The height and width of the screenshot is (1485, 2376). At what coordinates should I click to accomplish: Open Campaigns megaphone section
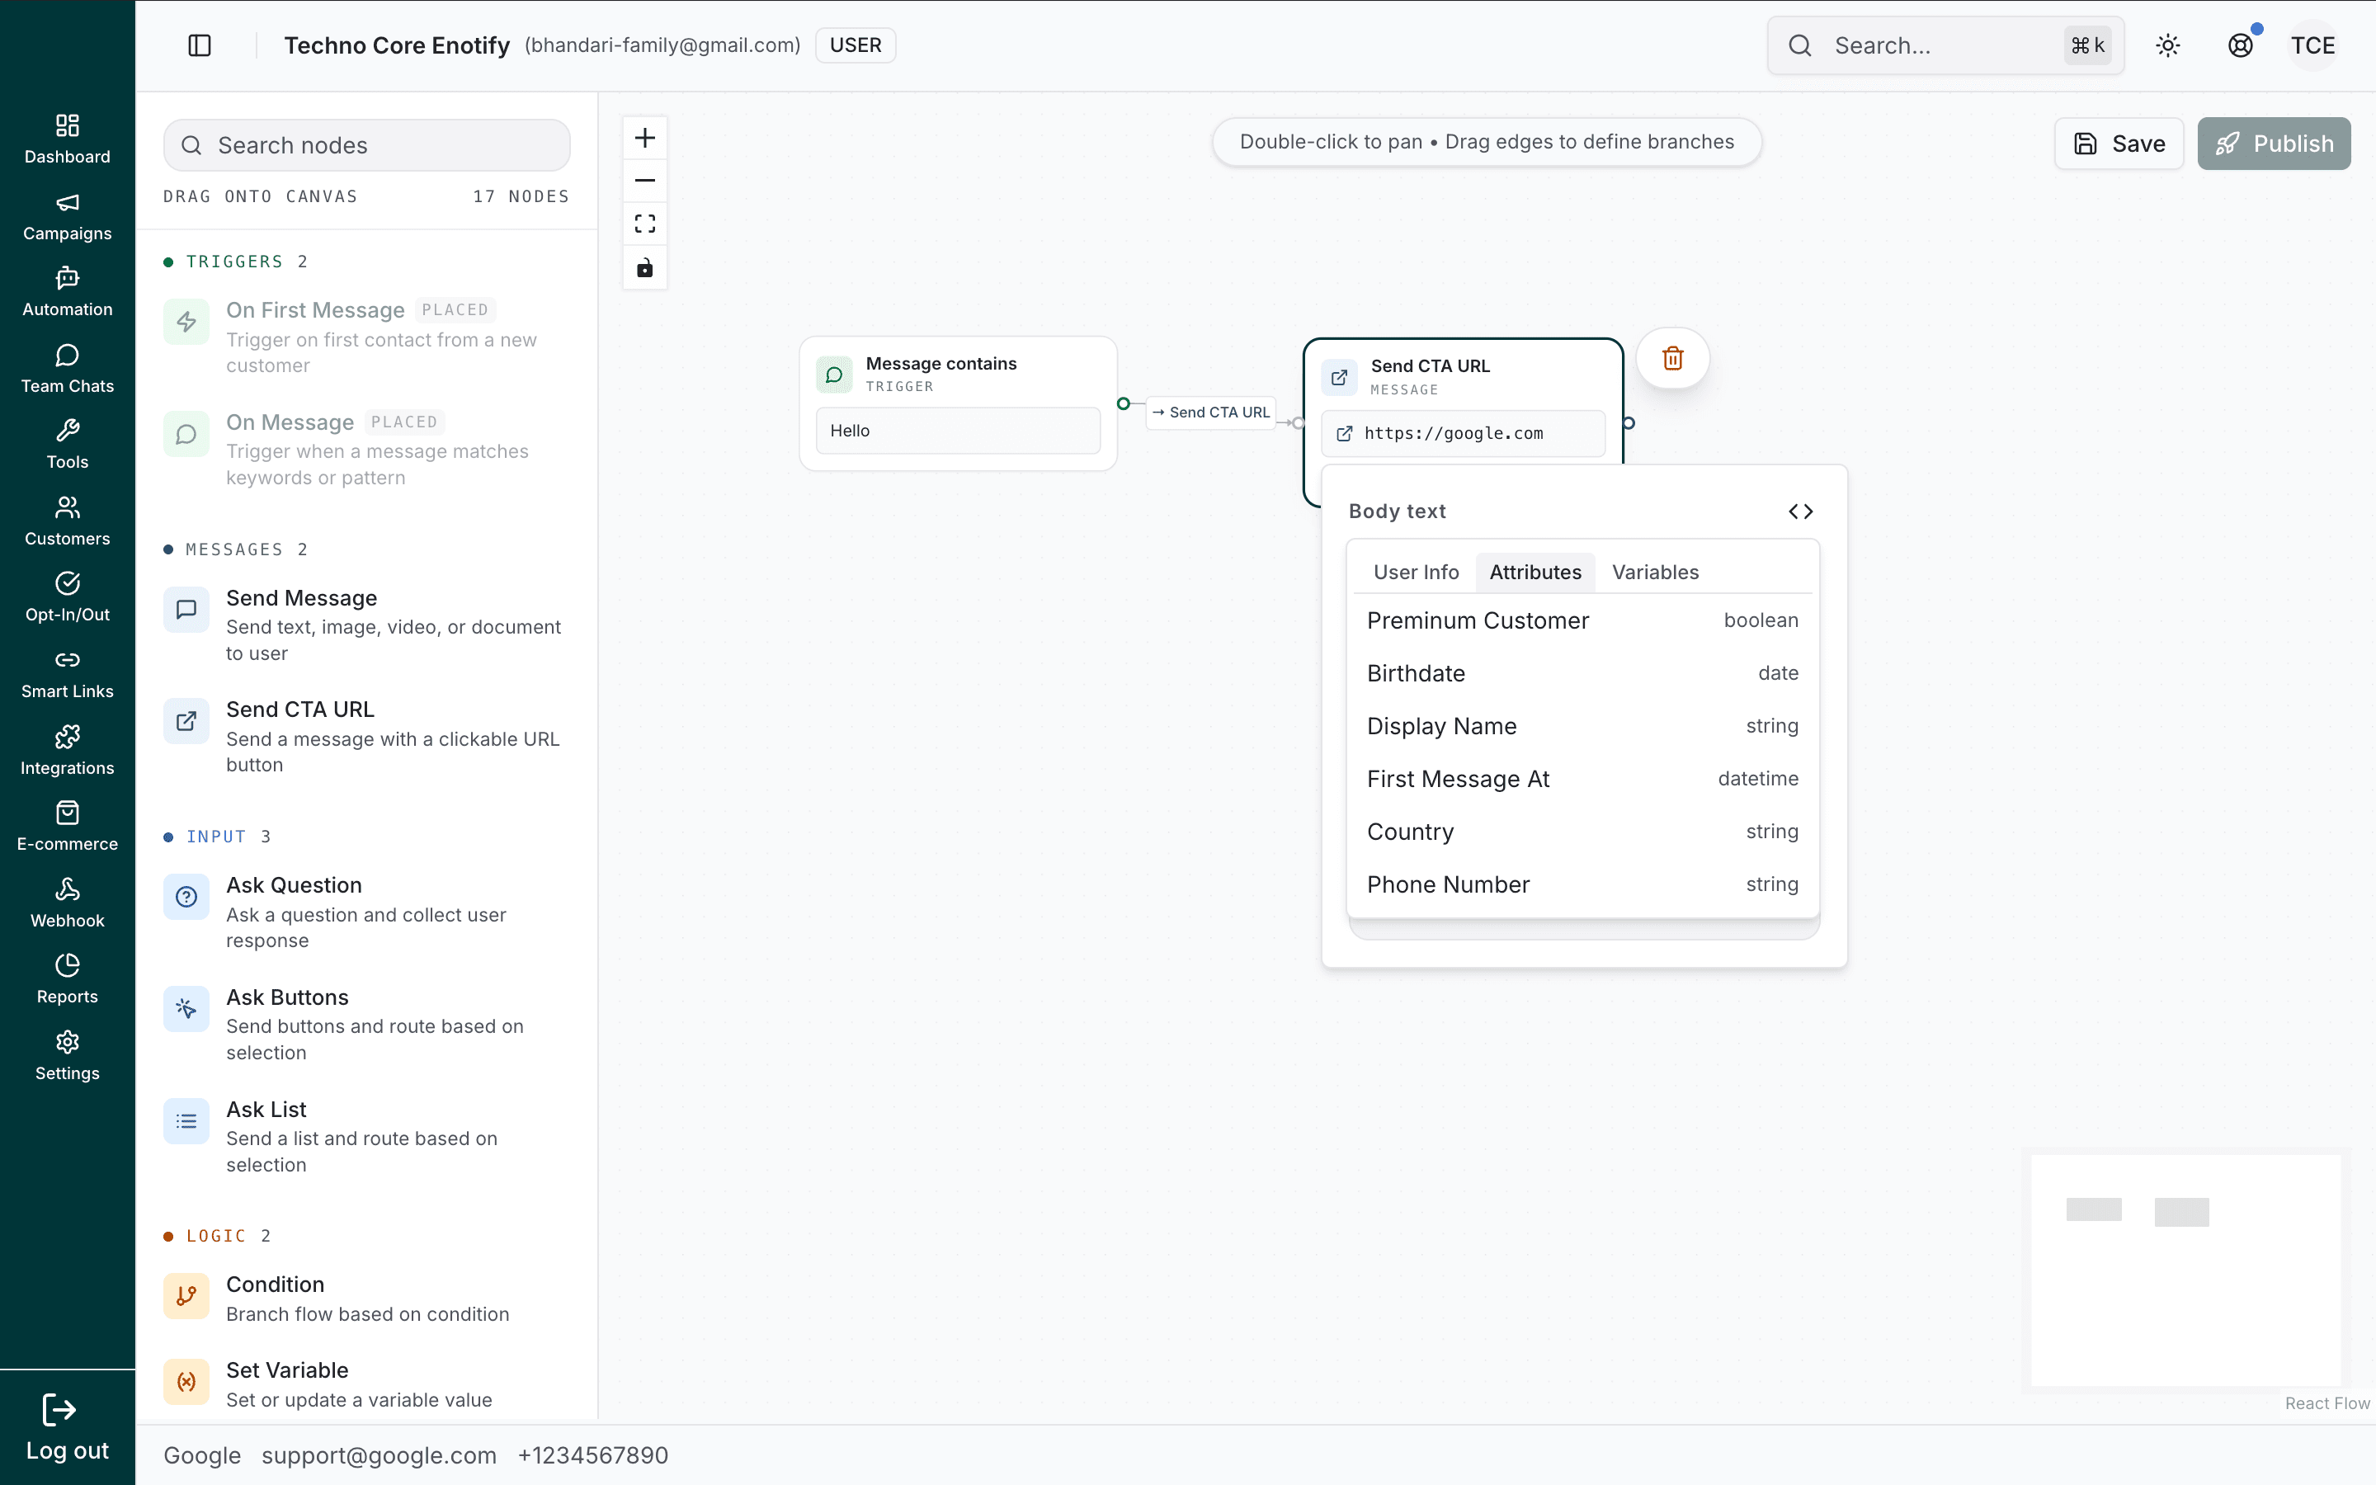click(x=67, y=216)
